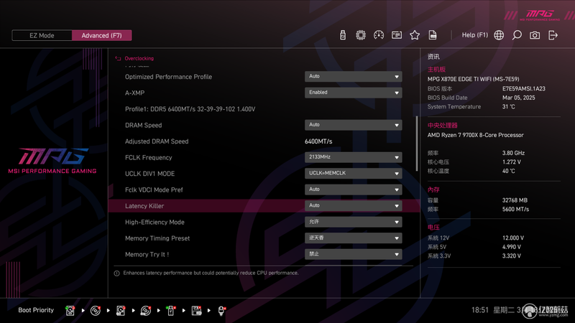Open the speedometer hardware monitor icon
This screenshot has width=575, height=323.
(379, 35)
